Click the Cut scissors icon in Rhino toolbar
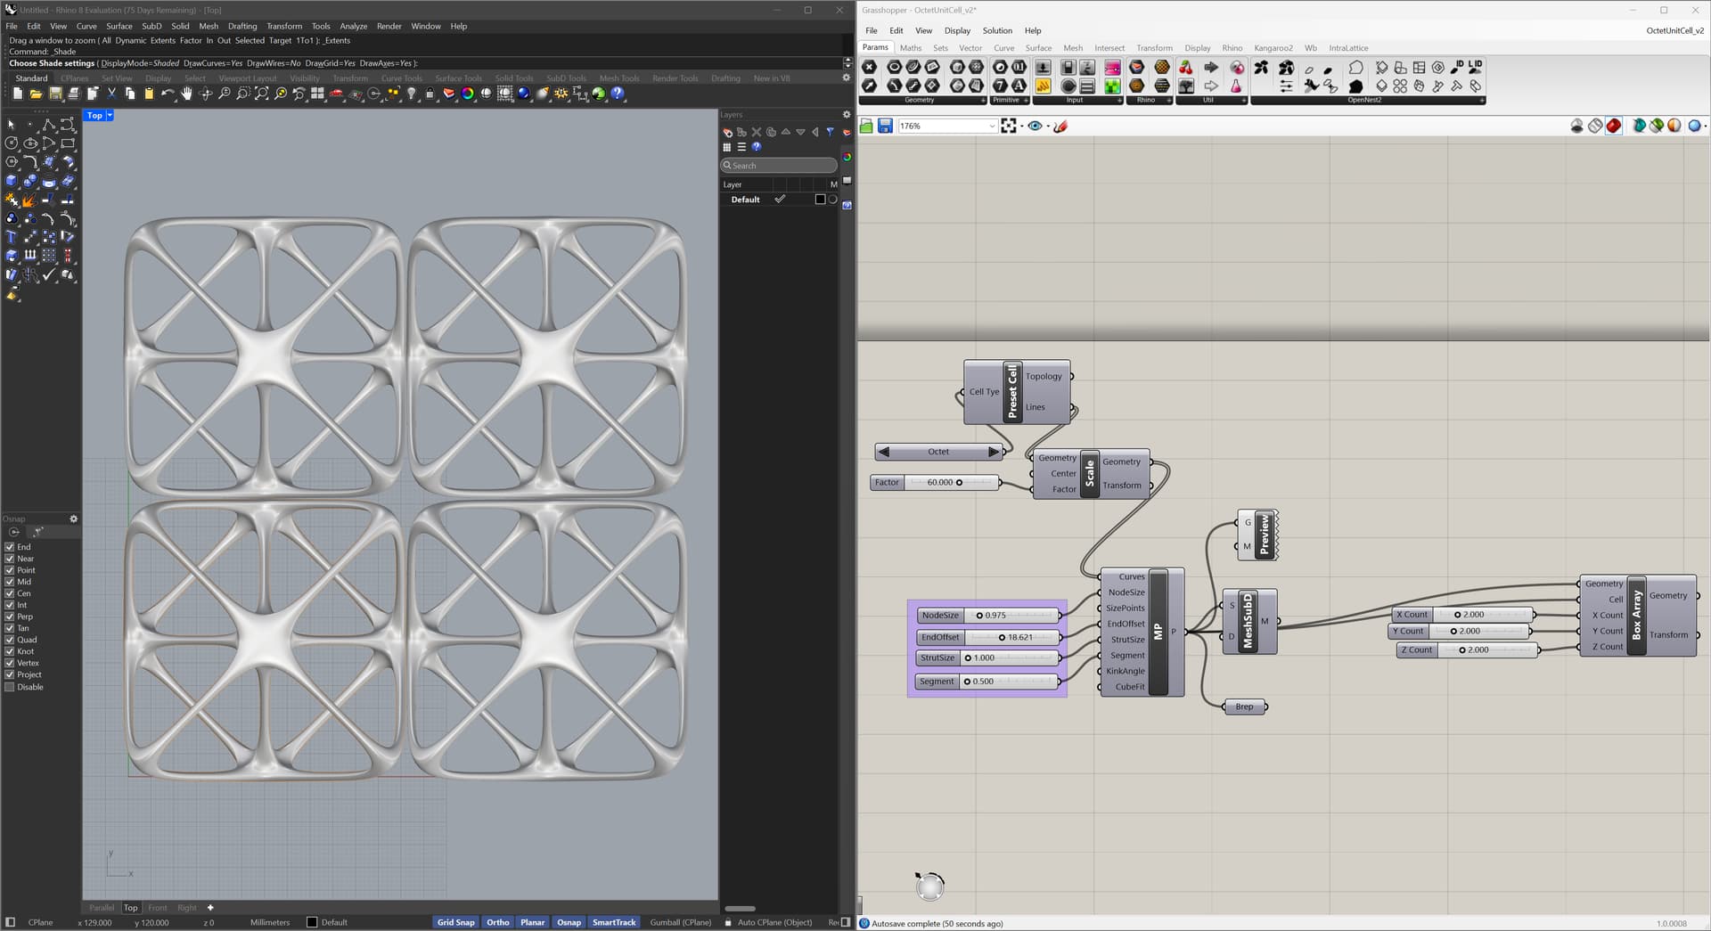This screenshot has height=931, width=1711. [x=111, y=94]
